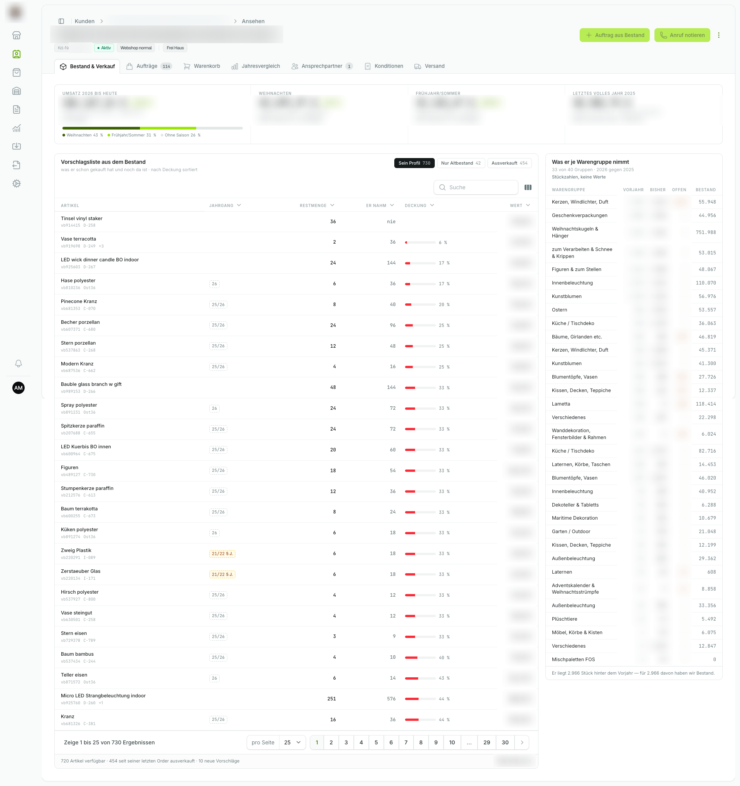Switch to the Jahresvergleich tab
The width and height of the screenshot is (740, 786).
coord(256,66)
